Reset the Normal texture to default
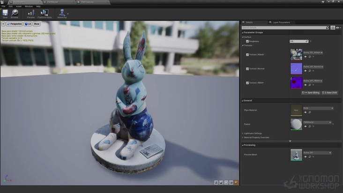Viewport: 343px width, 193px height. pyautogui.click(x=313, y=71)
